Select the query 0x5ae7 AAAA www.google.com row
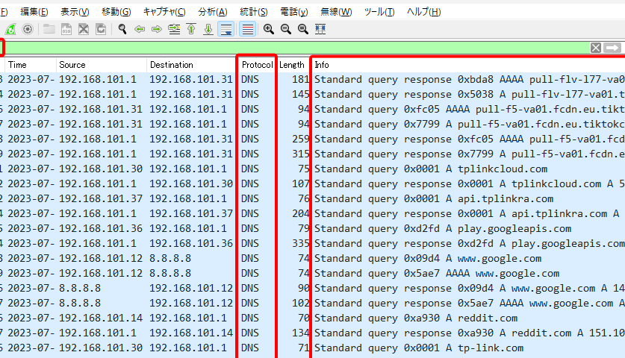The height and width of the screenshot is (358, 625). pyautogui.click(x=312, y=274)
